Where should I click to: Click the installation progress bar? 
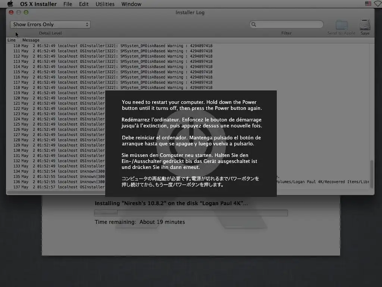tap(191, 213)
